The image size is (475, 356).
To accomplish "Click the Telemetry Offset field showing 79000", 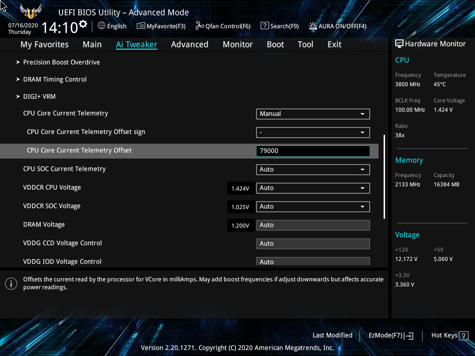I will point(313,151).
